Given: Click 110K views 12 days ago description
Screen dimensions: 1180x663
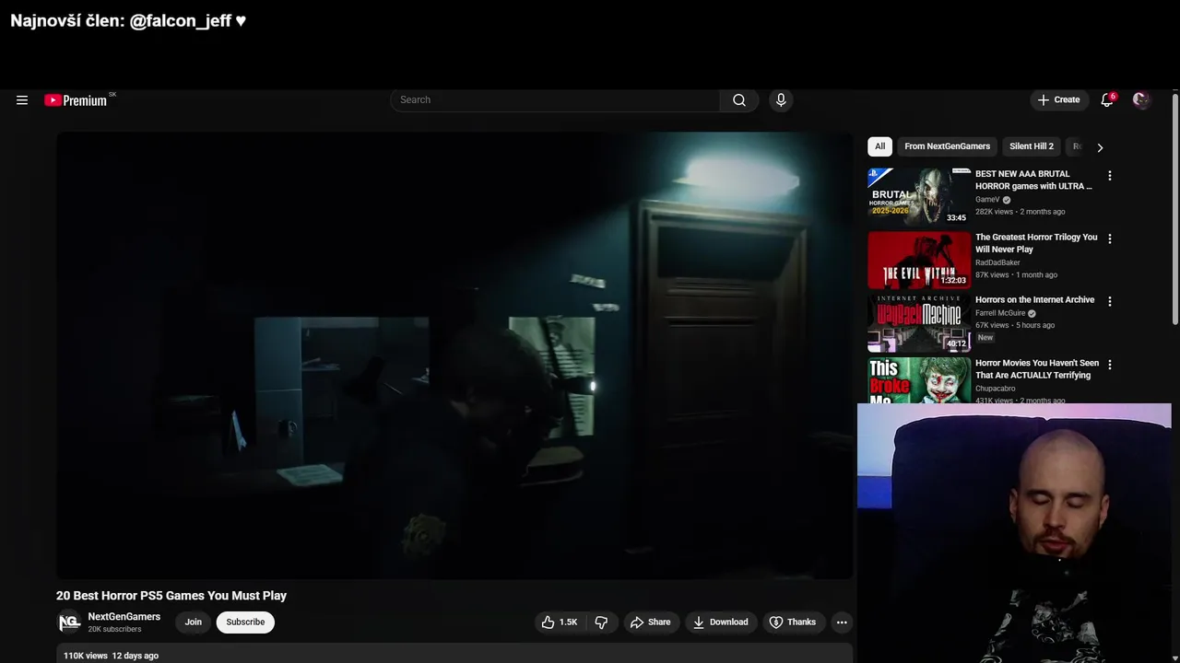Looking at the screenshot, I should point(111,656).
